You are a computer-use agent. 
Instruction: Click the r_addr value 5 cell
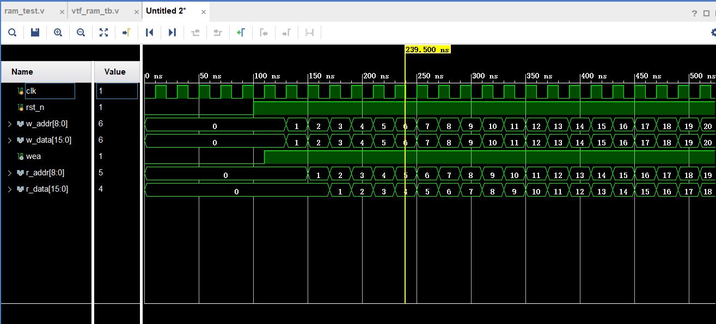click(117, 173)
